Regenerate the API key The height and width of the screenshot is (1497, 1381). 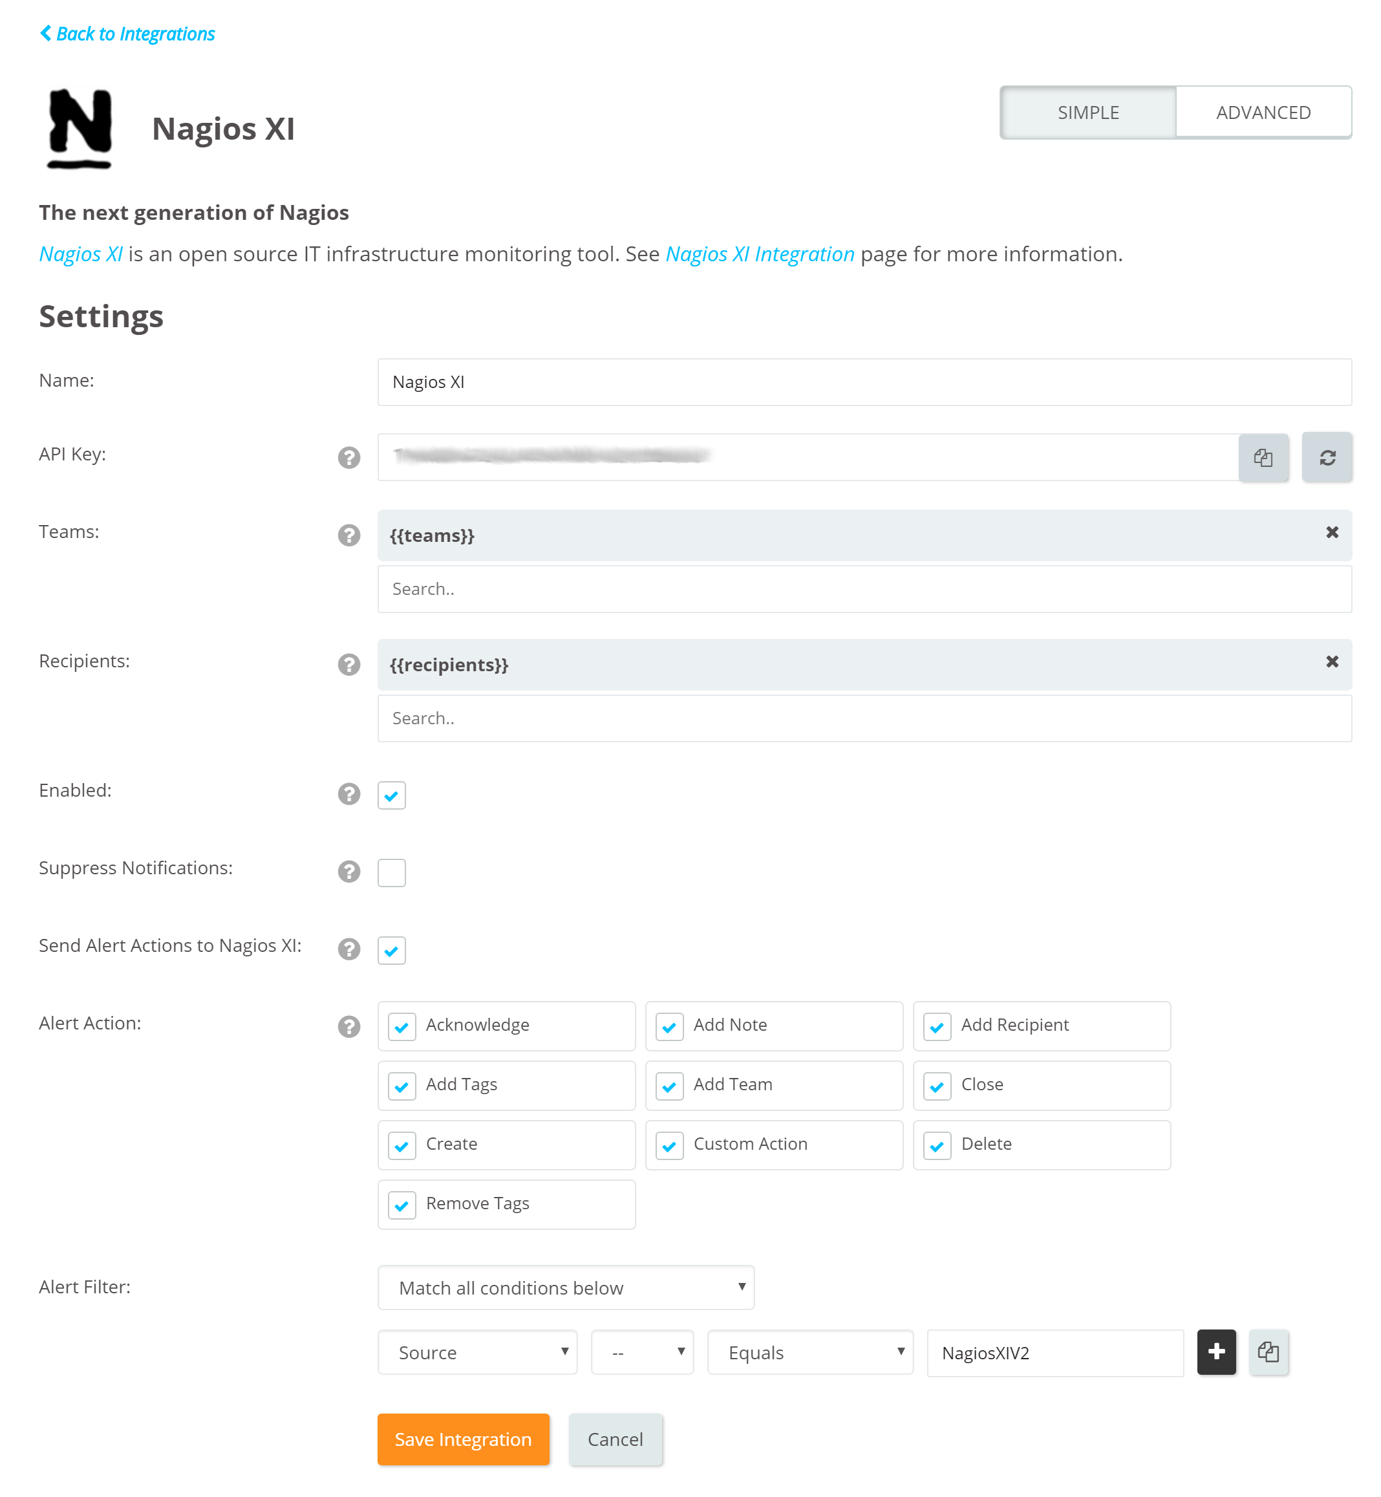coord(1327,457)
